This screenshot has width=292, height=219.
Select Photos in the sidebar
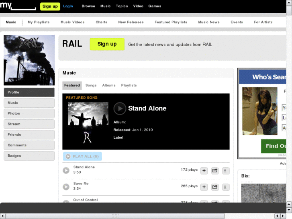pyautogui.click(x=29, y=113)
